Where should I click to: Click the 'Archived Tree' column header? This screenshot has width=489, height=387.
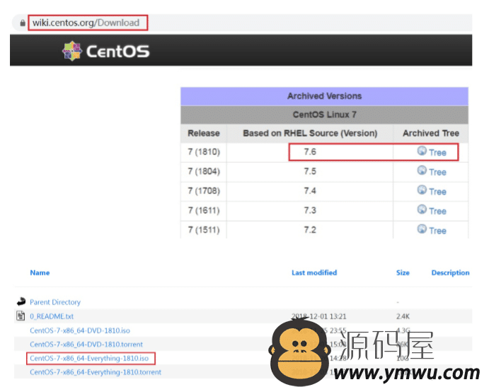pyautogui.click(x=431, y=134)
